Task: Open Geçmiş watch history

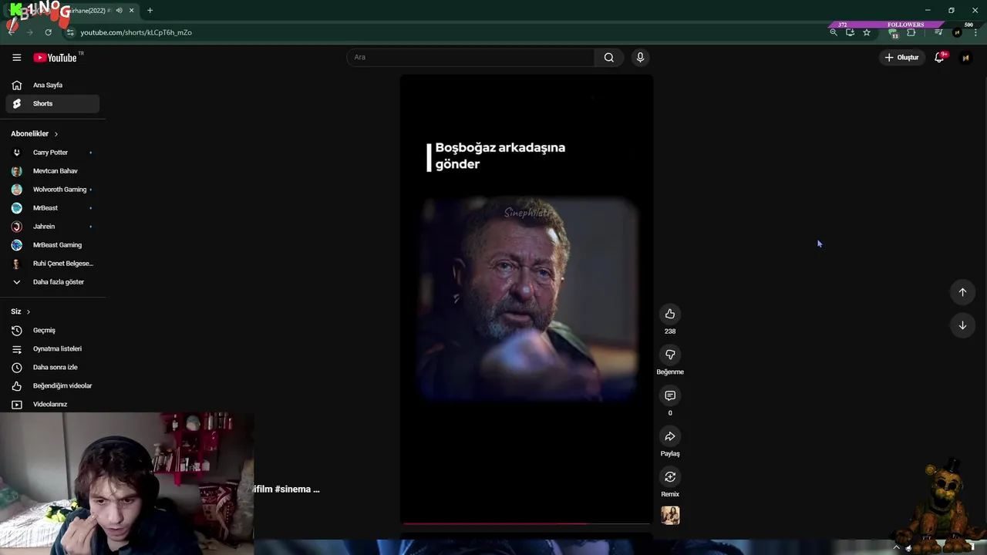Action: pos(52,330)
